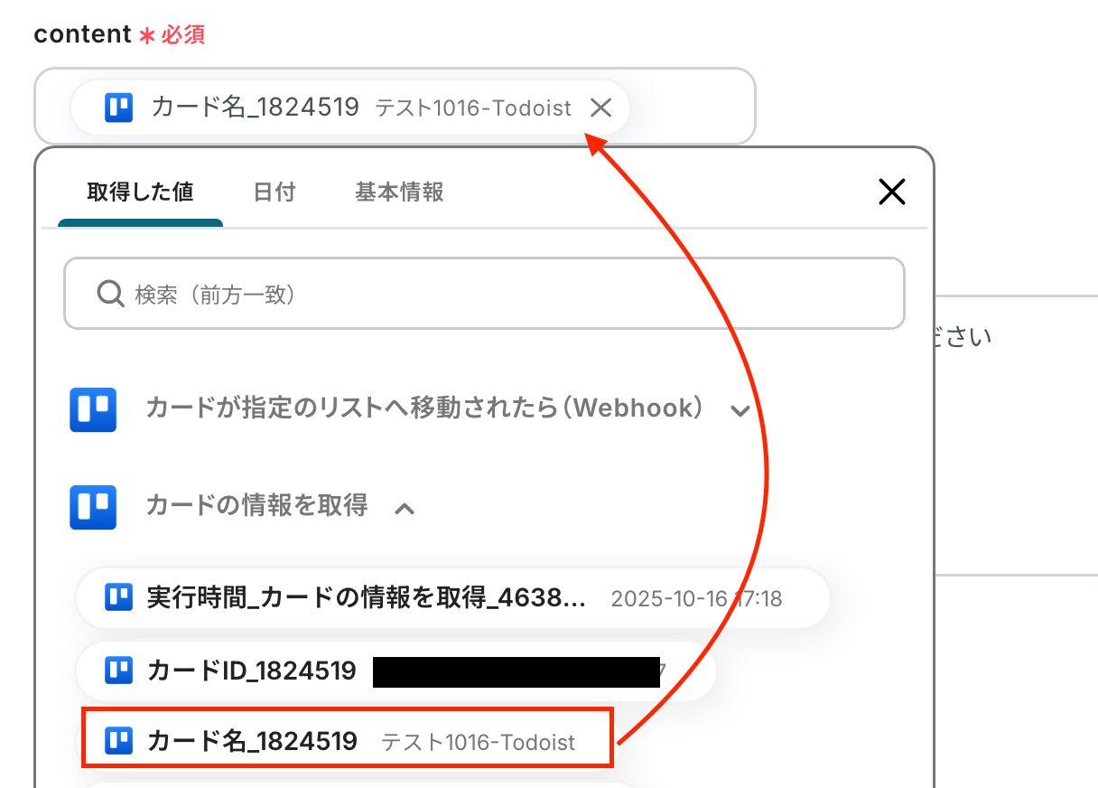The width and height of the screenshot is (1098, 788).
Task: Switch to the 日付 tab
Action: pyautogui.click(x=274, y=192)
